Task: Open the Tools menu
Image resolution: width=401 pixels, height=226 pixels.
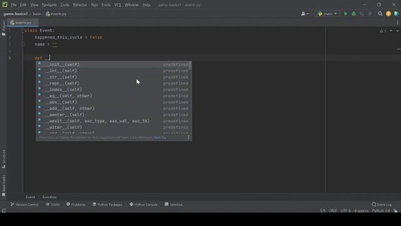Action: coord(106,5)
